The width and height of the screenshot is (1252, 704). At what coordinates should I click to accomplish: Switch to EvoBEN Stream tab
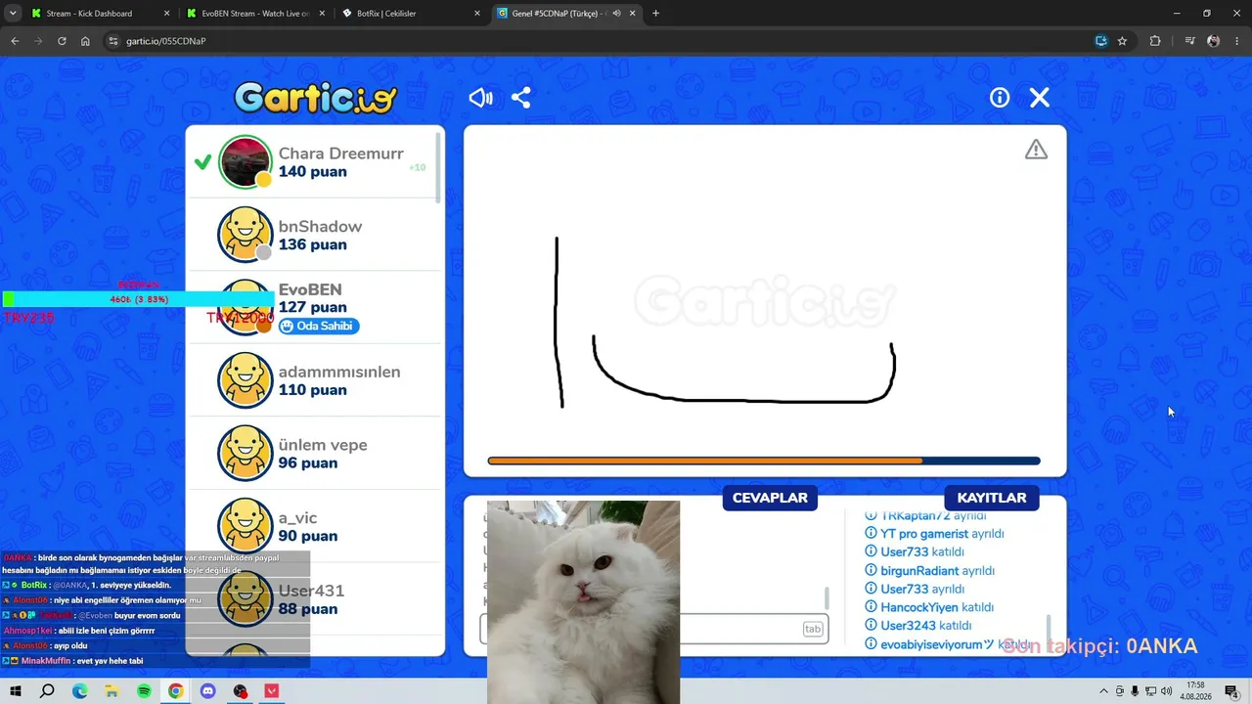click(x=254, y=14)
